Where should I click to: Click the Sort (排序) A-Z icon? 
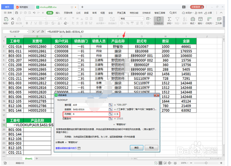tap(185, 19)
